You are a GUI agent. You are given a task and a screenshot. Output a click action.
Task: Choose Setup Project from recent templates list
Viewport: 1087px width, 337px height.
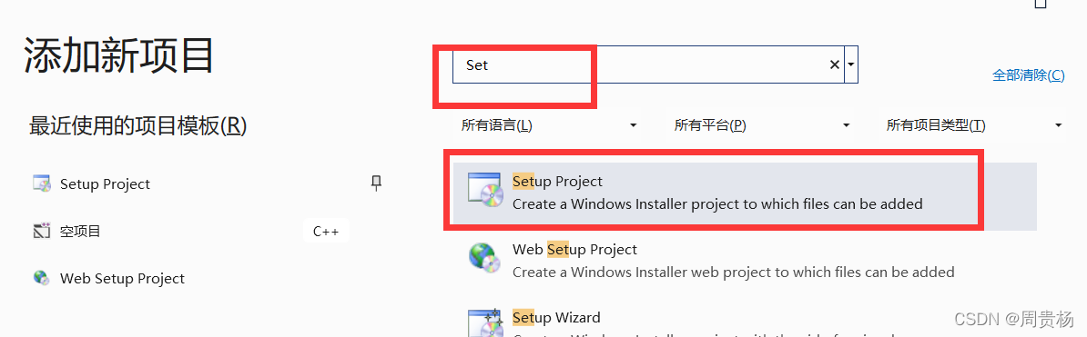coord(105,184)
